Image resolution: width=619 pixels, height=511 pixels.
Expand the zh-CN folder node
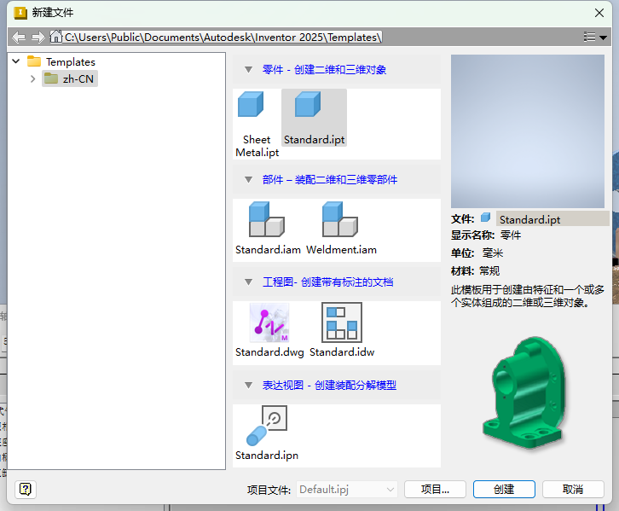(x=32, y=78)
